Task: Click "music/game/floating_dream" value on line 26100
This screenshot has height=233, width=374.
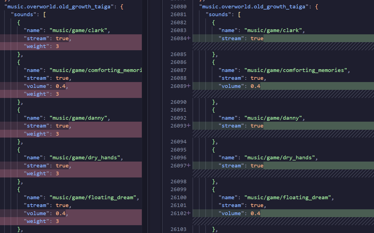Action: click(x=288, y=197)
